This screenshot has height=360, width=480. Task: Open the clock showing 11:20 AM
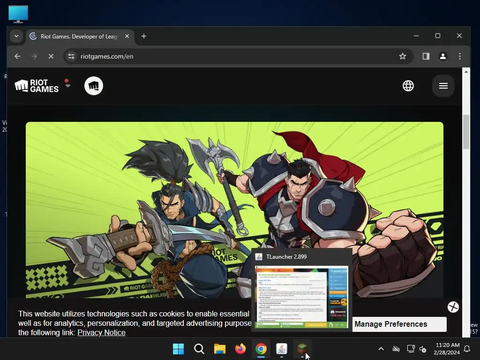[447, 349]
